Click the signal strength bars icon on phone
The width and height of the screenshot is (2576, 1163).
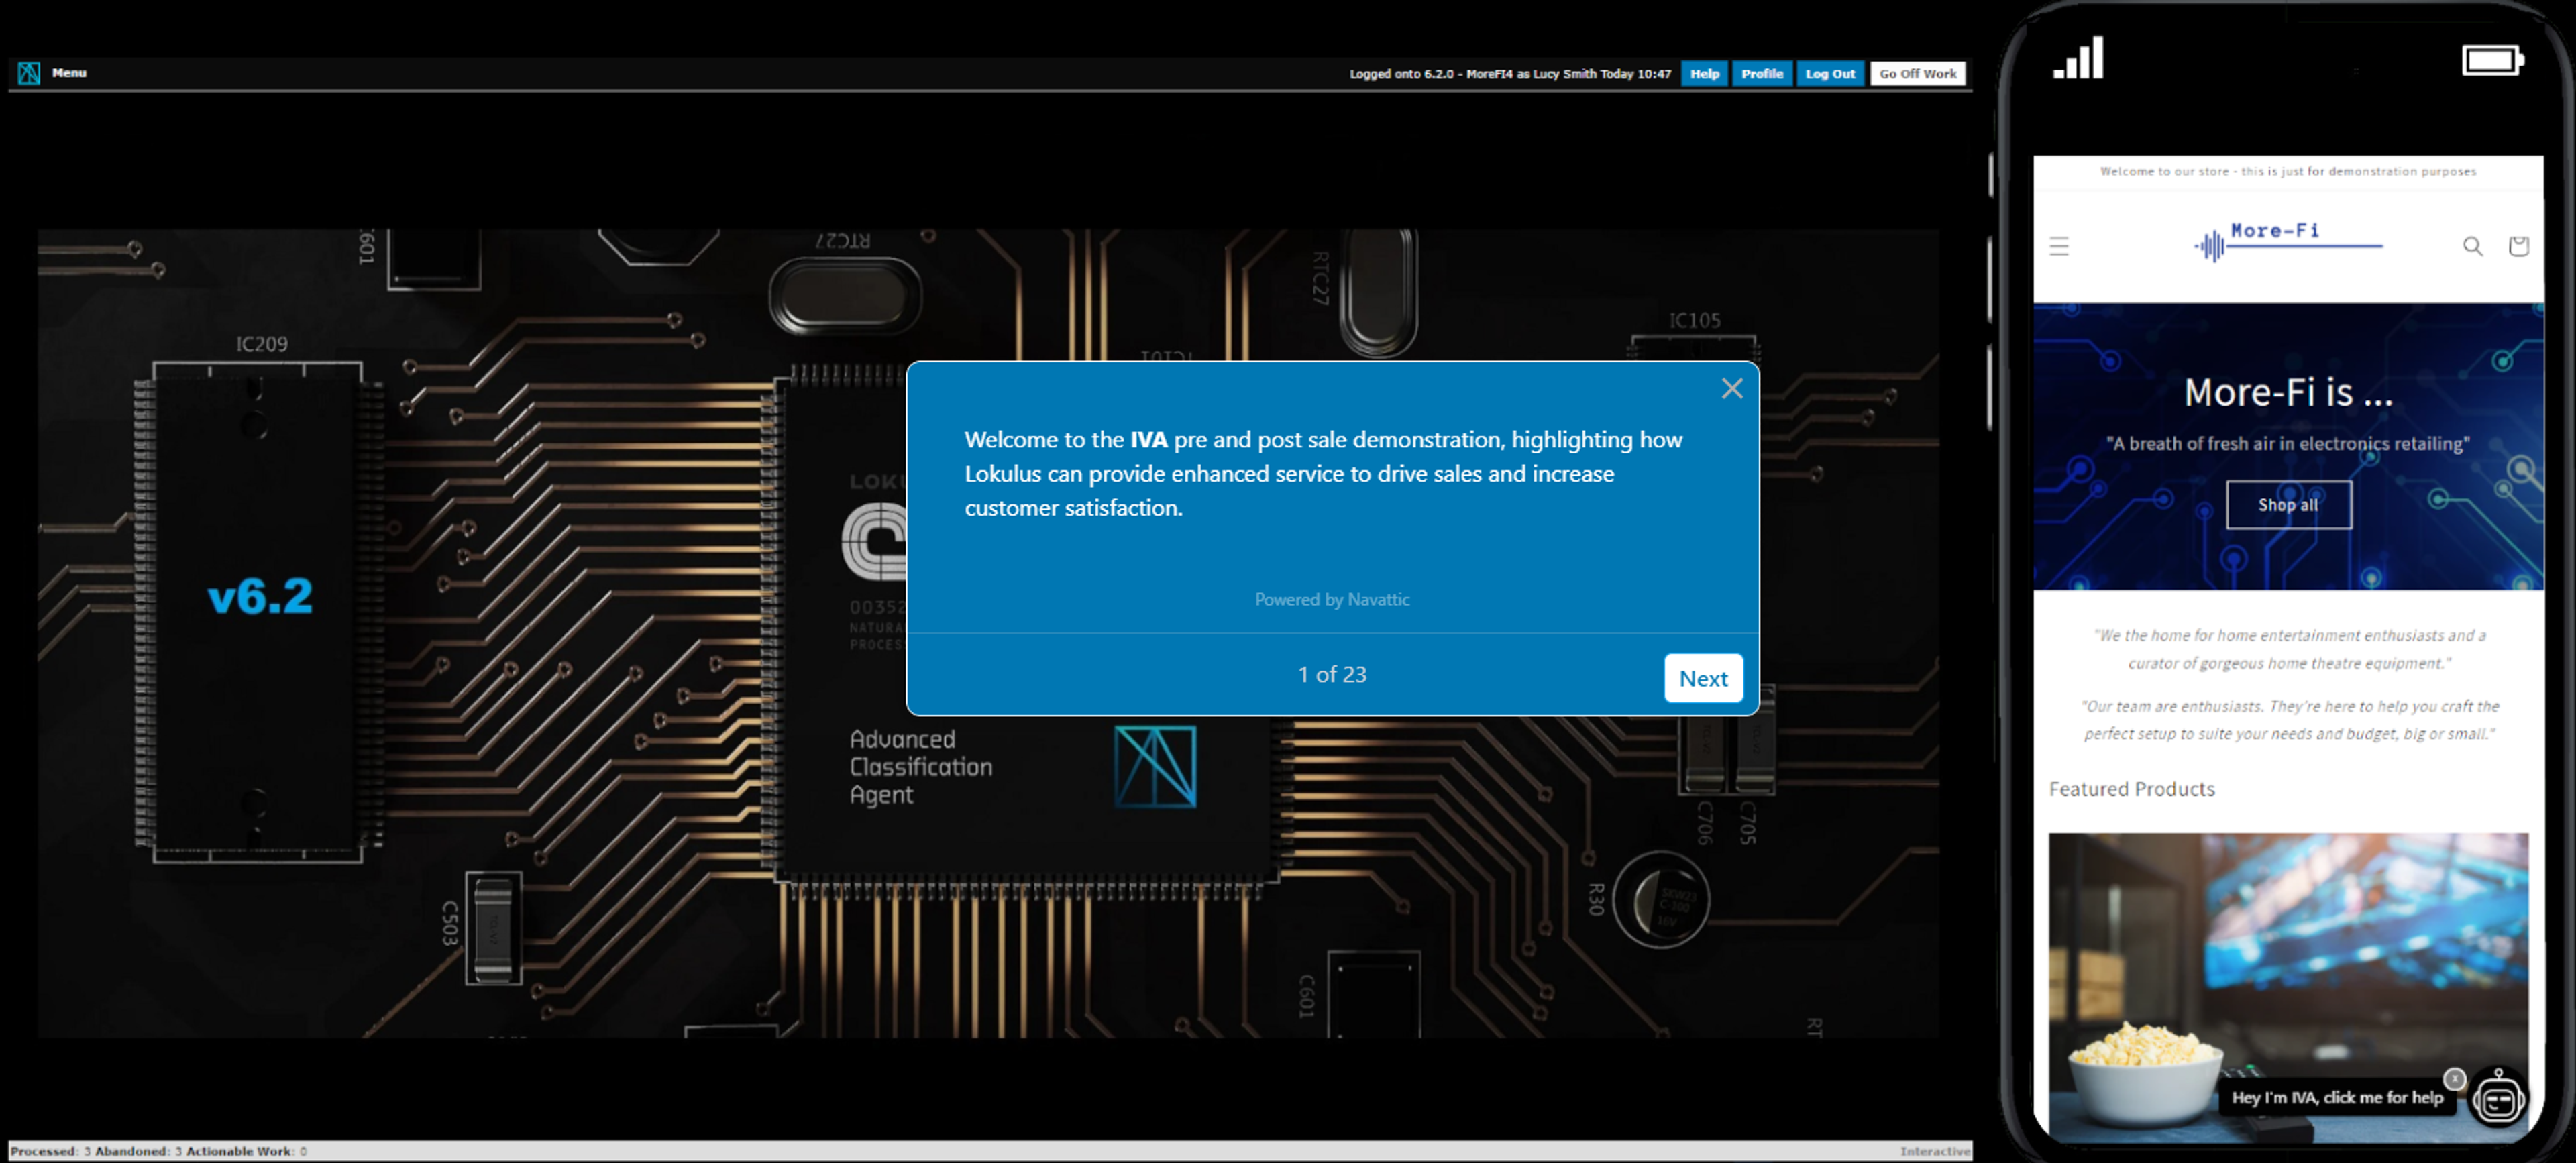(2077, 58)
